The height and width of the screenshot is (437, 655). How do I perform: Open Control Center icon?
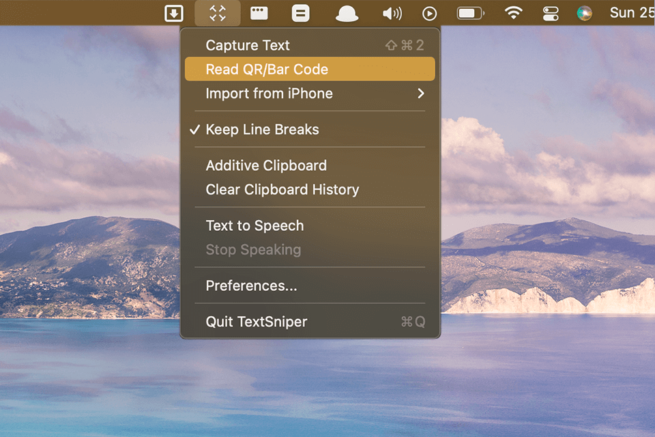[x=551, y=14]
